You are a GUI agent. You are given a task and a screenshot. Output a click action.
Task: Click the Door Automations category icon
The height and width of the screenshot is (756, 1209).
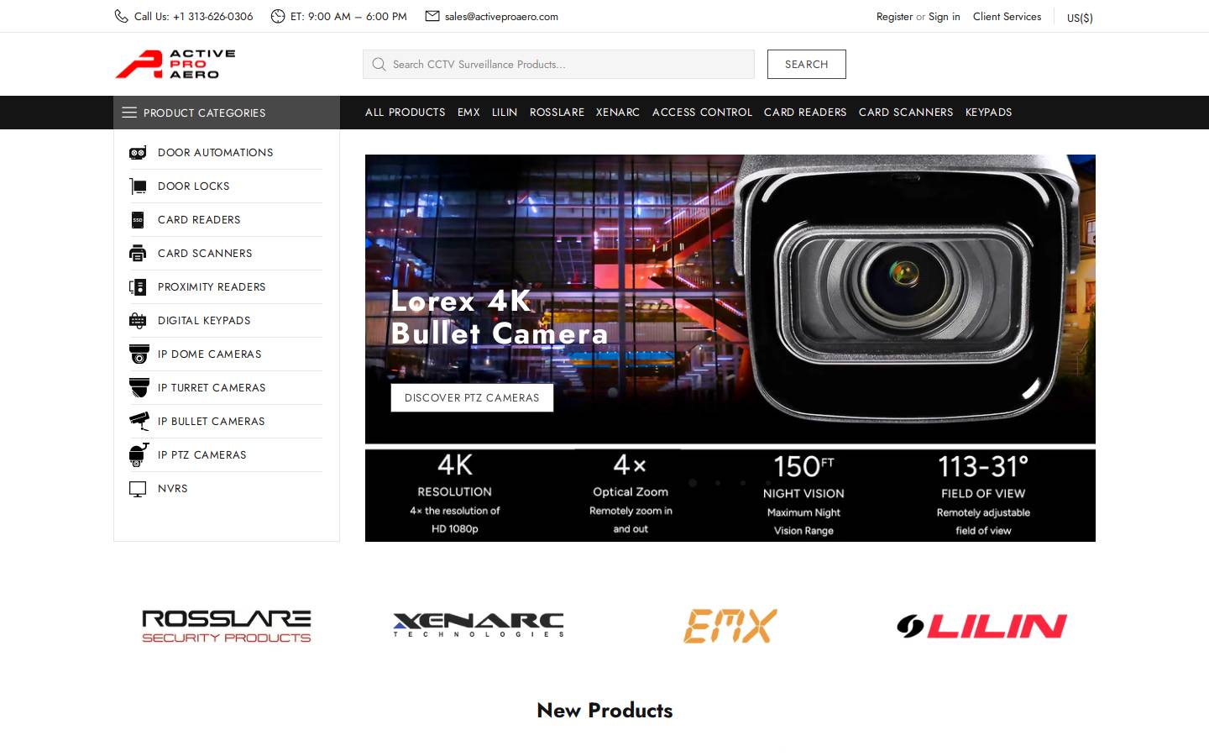pos(139,152)
